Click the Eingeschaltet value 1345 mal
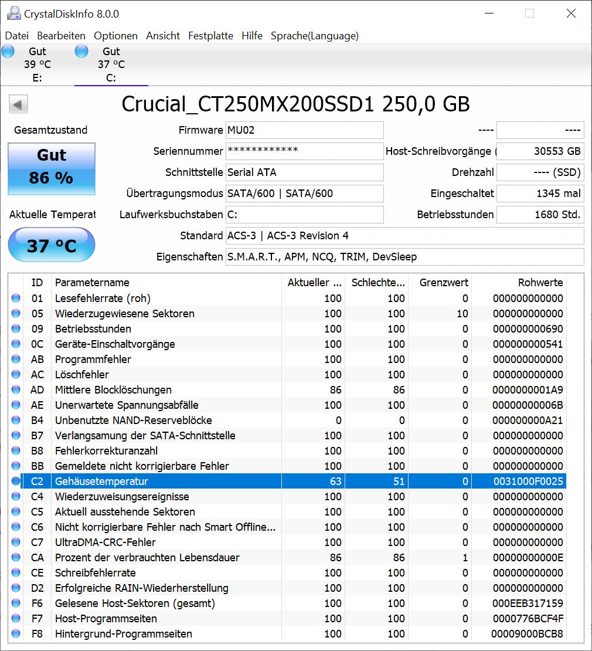Screen dimensions: 592x651 540,194
